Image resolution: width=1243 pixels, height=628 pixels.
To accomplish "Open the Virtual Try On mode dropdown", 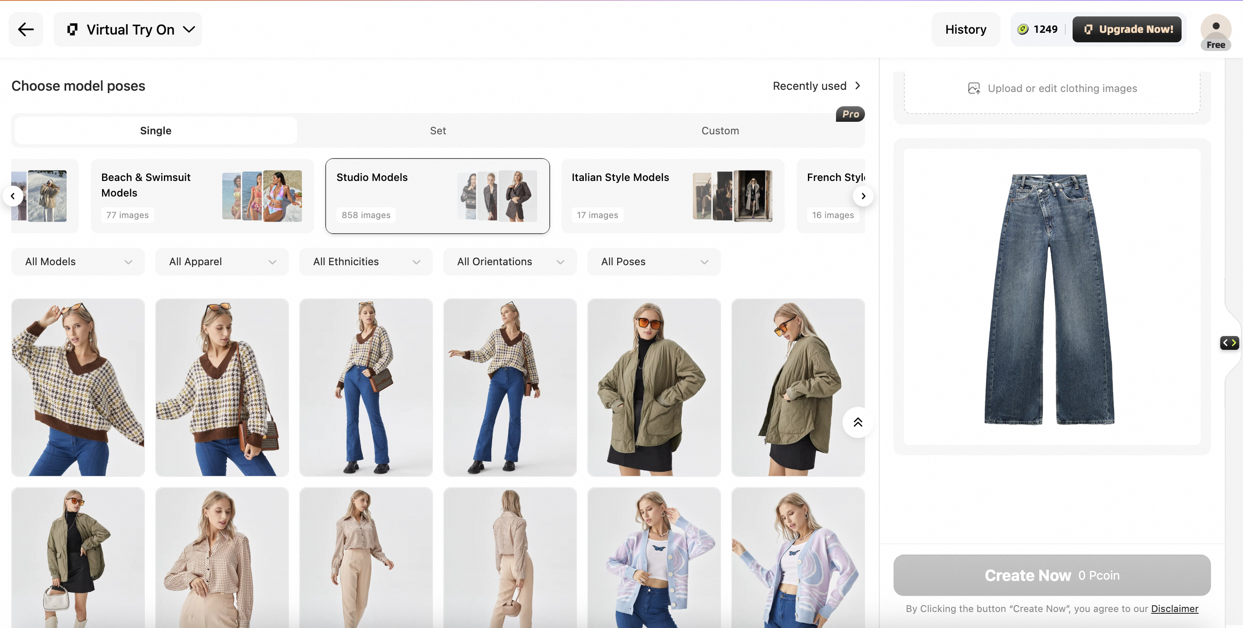I will tap(128, 29).
